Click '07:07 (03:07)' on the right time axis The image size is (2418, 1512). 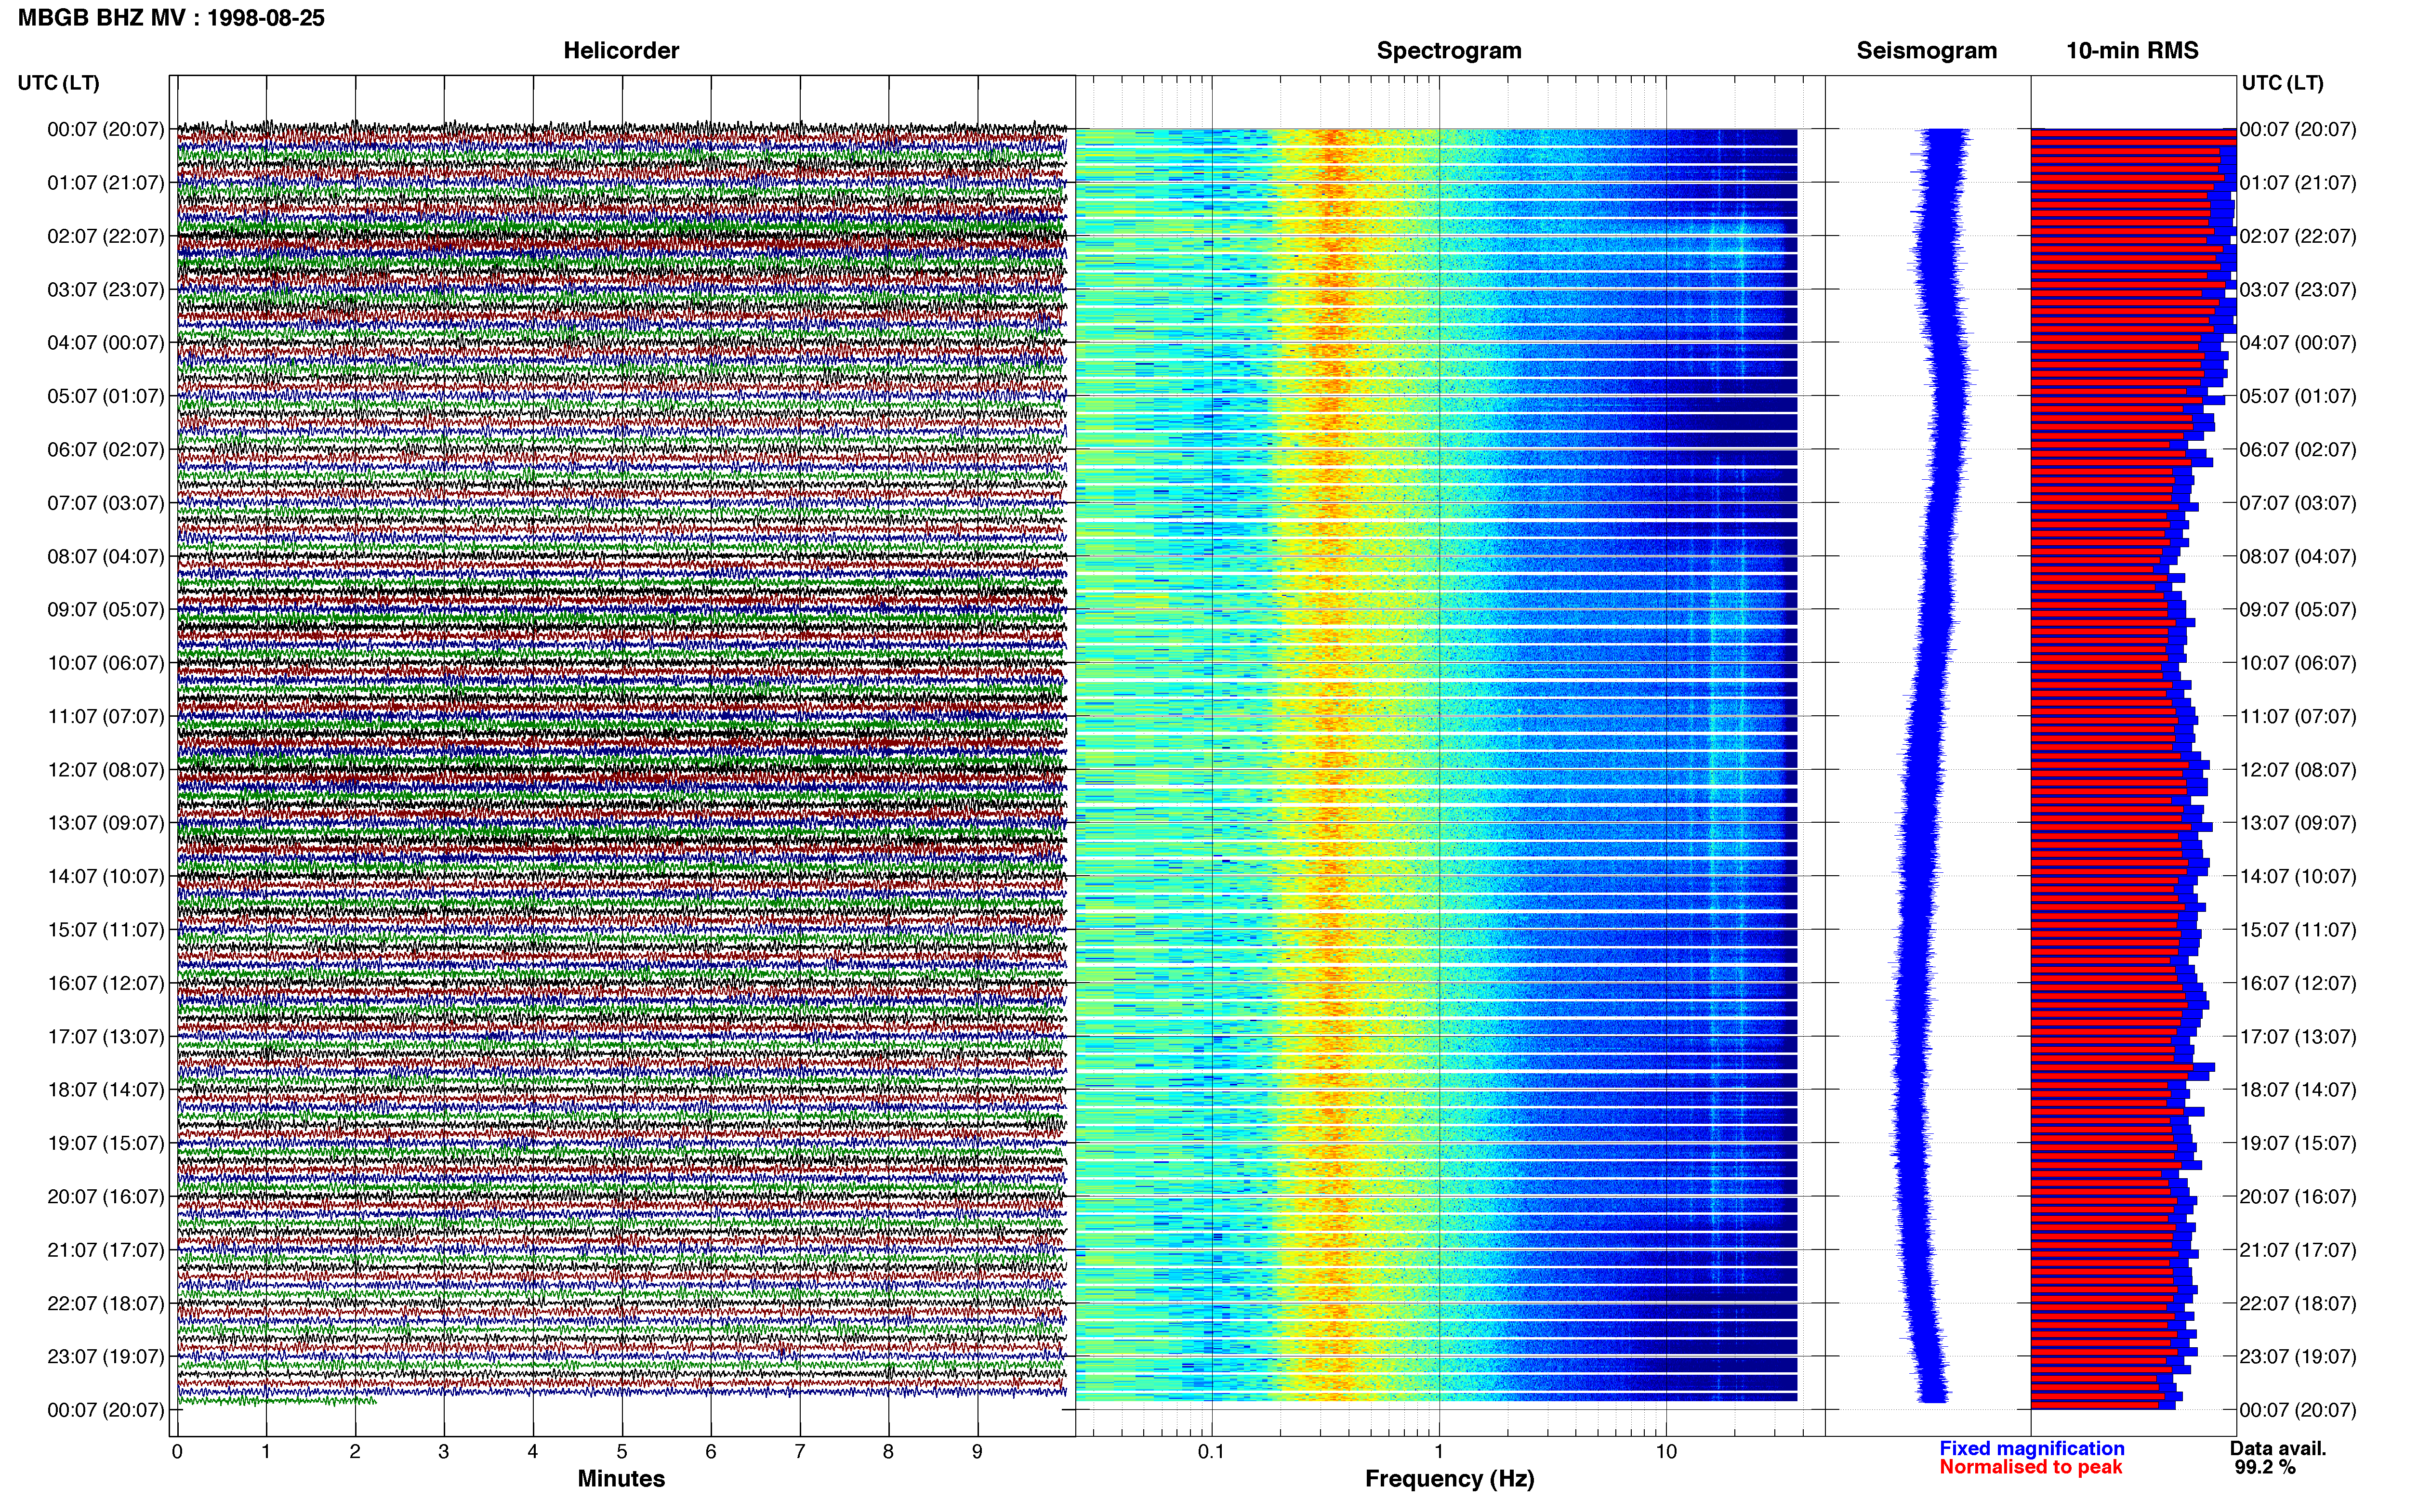coord(2298,503)
